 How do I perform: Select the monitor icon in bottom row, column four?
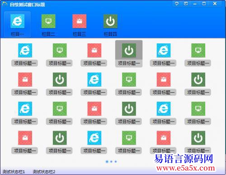(x=129, y=138)
